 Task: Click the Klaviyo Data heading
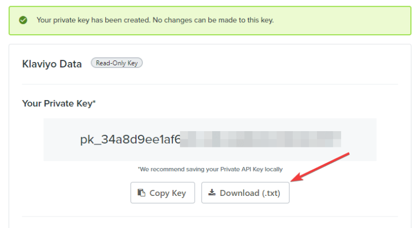click(52, 64)
